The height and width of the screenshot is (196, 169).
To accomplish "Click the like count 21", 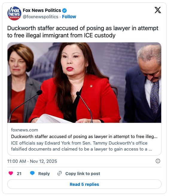I will click(19, 174).
